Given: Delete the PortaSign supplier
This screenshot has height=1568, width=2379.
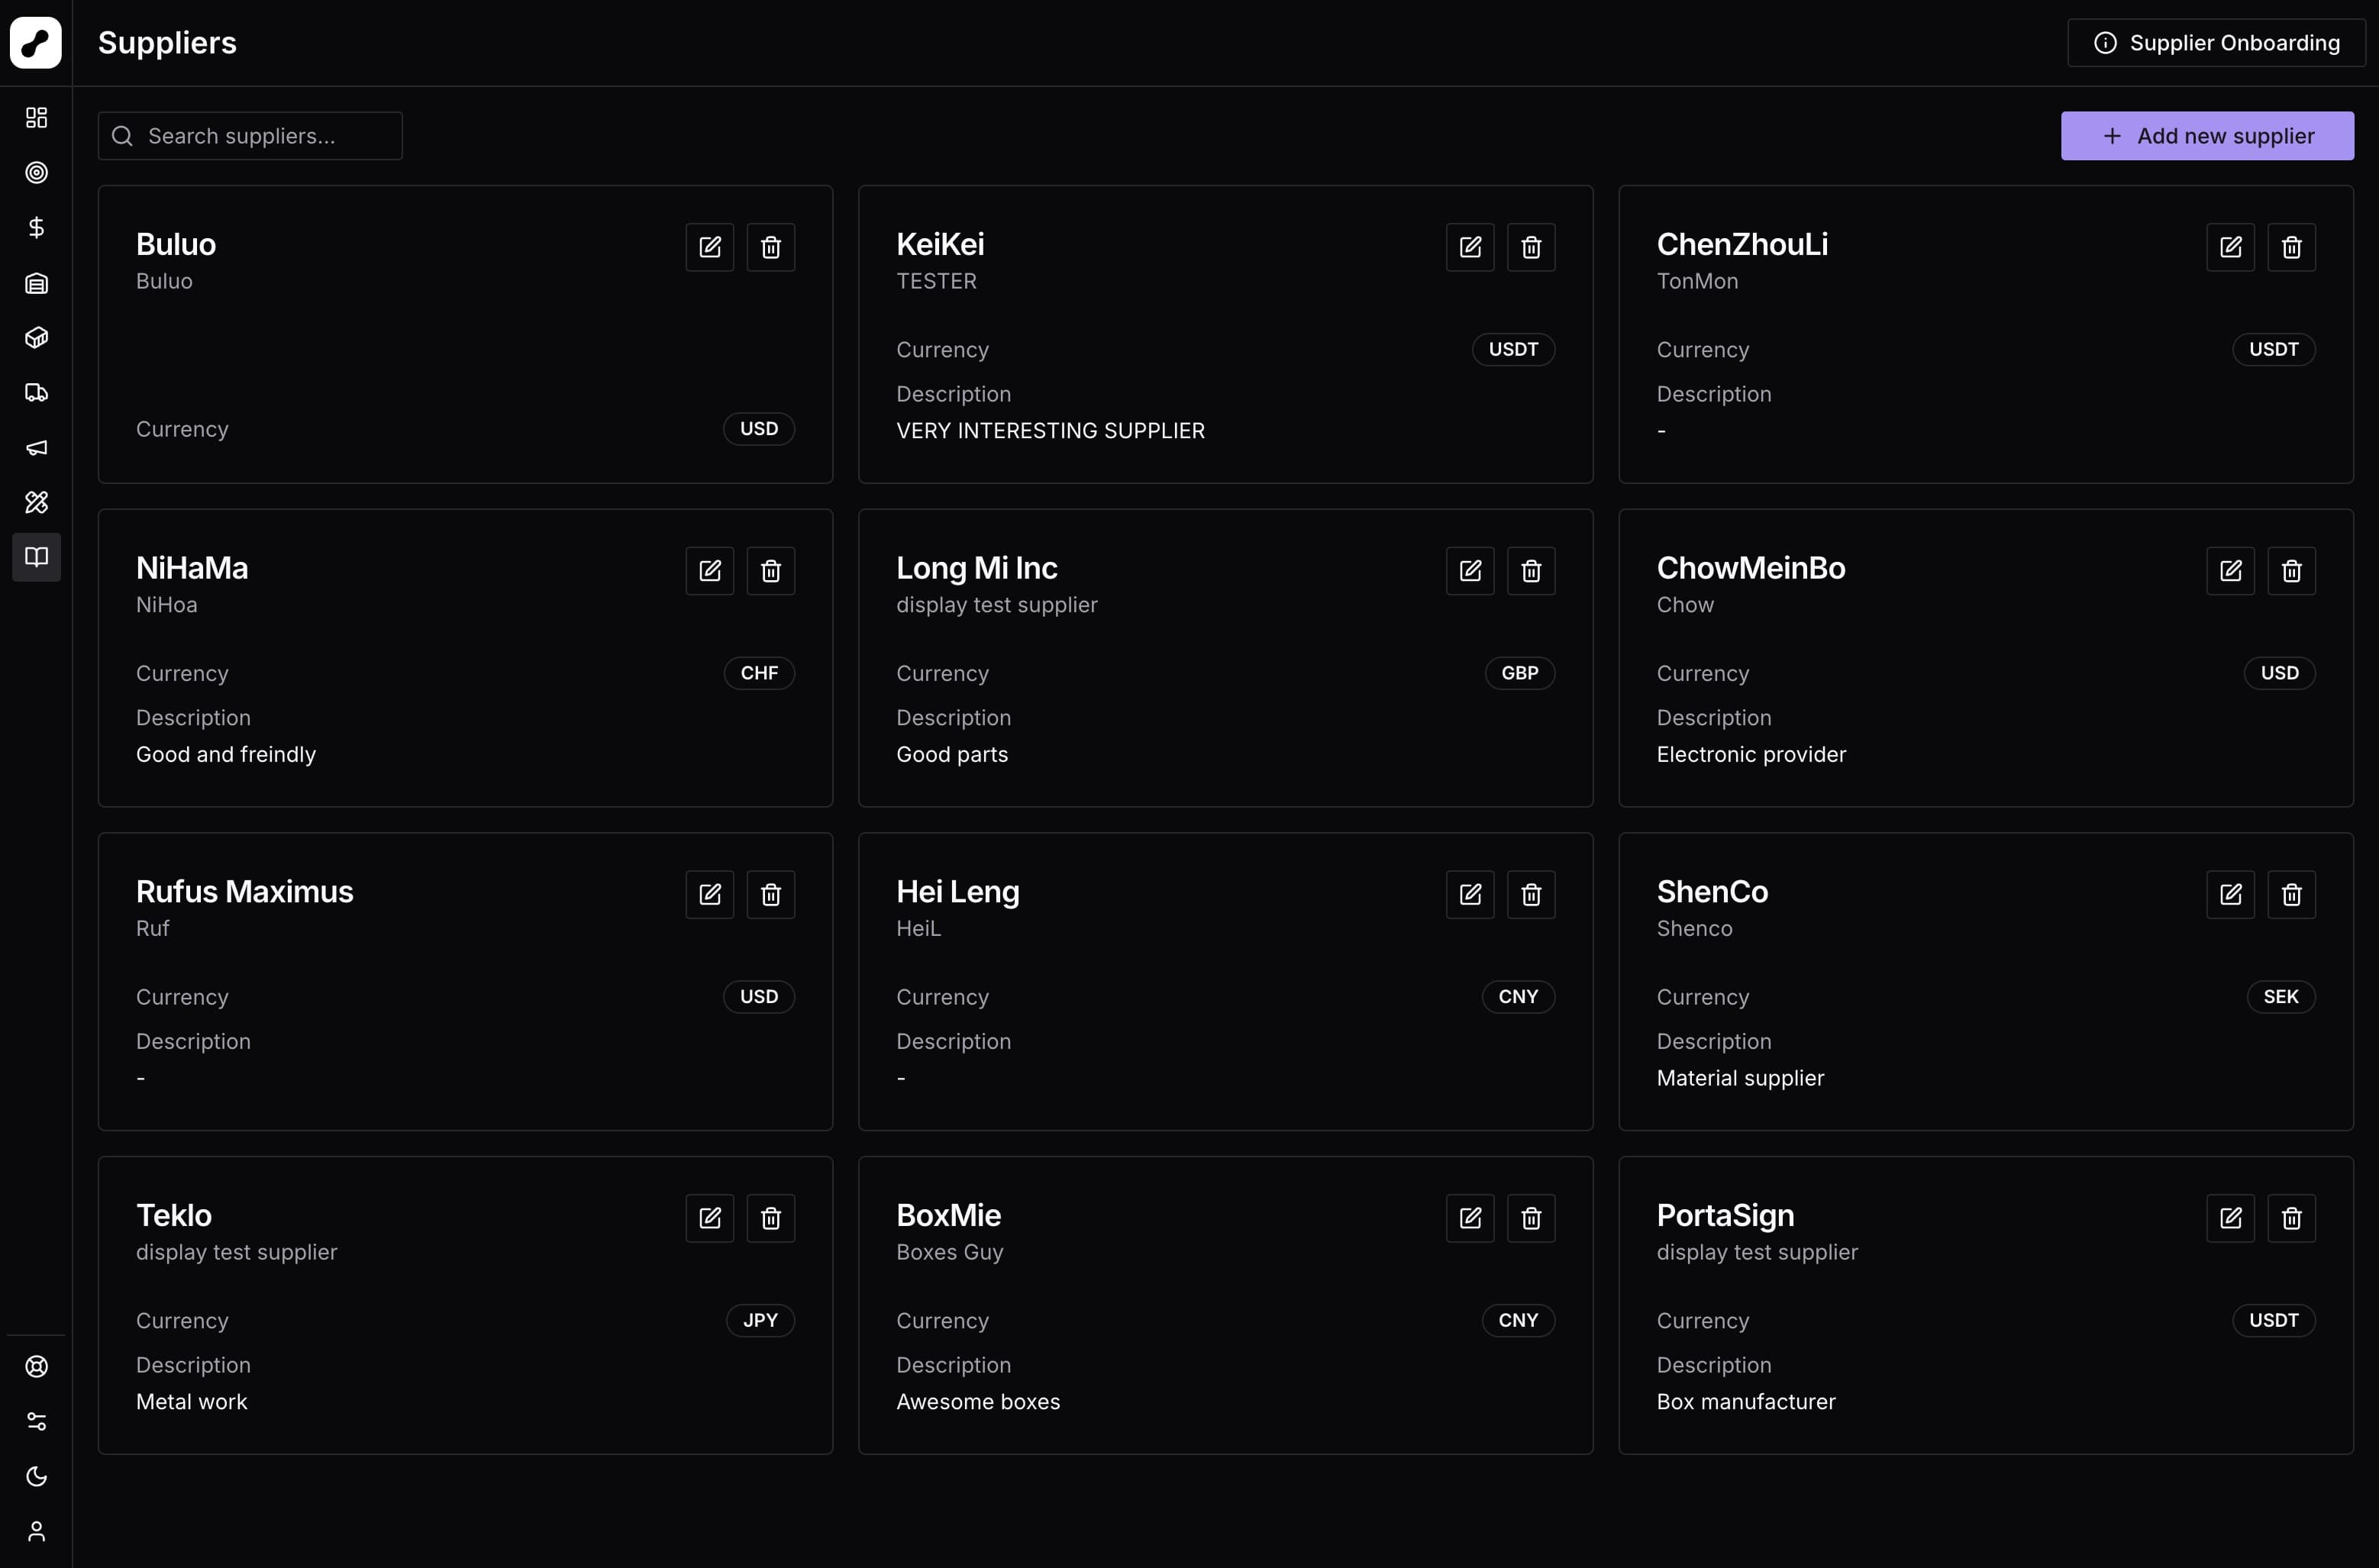Looking at the screenshot, I should 2291,1218.
